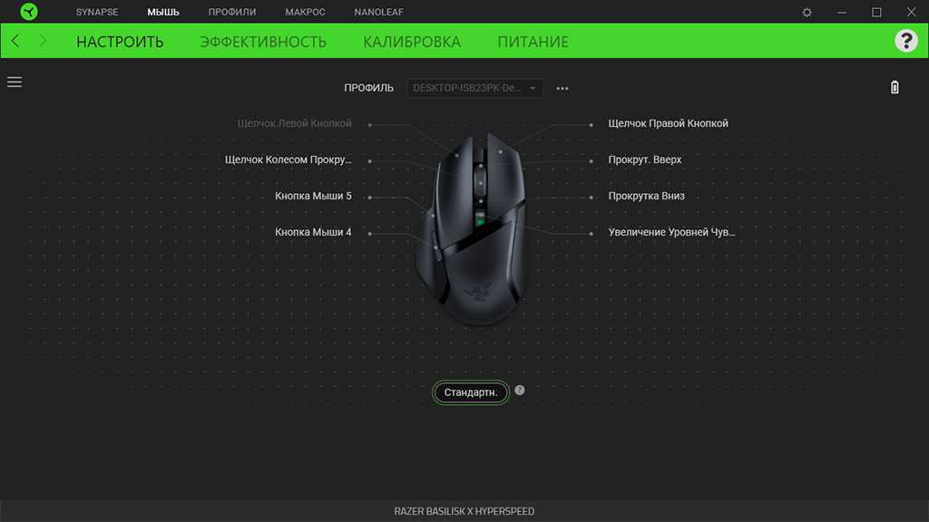Click the battery status icon
This screenshot has height=522, width=929.
pyautogui.click(x=895, y=88)
